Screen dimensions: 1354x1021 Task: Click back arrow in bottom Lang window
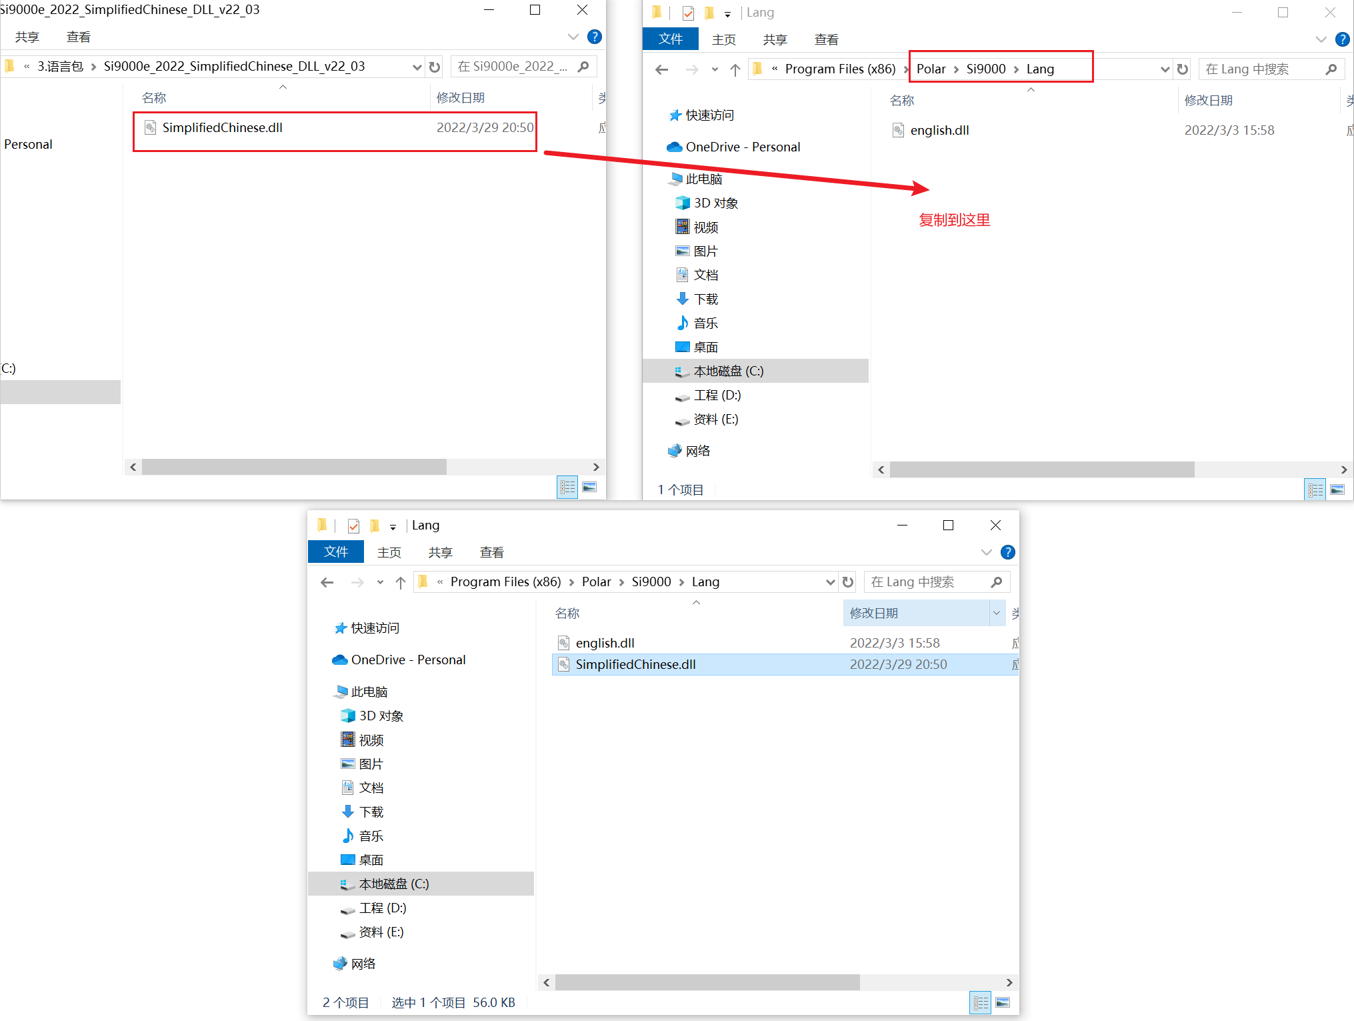[327, 582]
